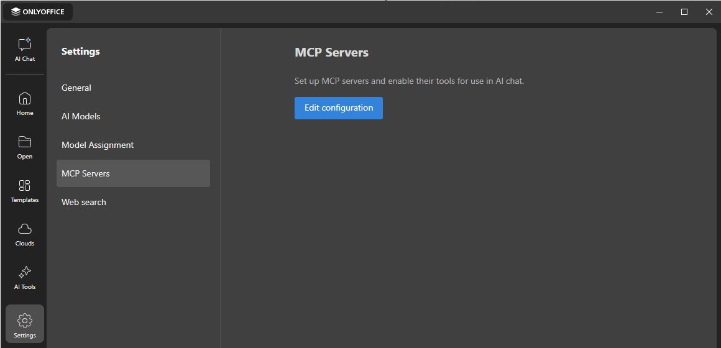This screenshot has height=348, width=721.
Task: Minimize the ONLYOFFICE window
Action: click(x=659, y=12)
